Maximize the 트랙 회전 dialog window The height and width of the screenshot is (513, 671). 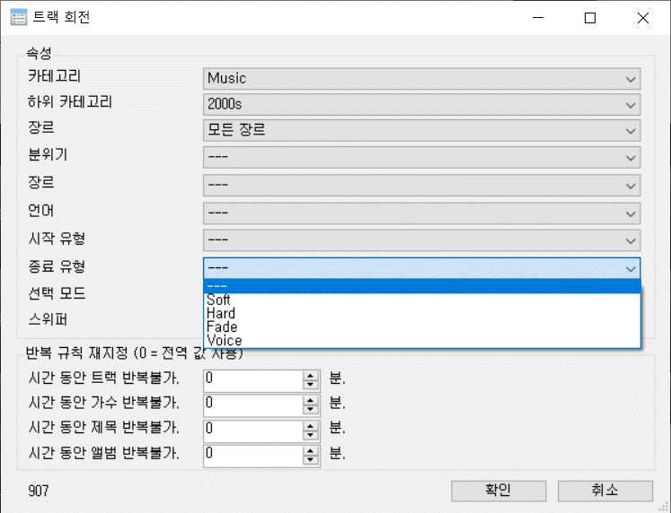tap(590, 18)
